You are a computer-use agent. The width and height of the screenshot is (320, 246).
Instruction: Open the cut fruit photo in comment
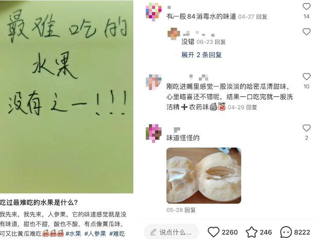click(x=204, y=176)
